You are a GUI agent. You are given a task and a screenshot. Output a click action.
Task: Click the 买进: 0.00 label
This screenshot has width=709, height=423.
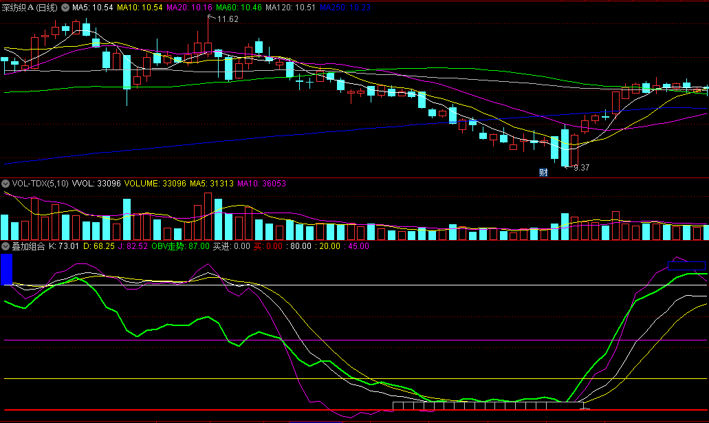click(x=232, y=246)
